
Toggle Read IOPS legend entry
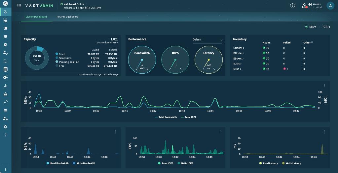coord(165,163)
